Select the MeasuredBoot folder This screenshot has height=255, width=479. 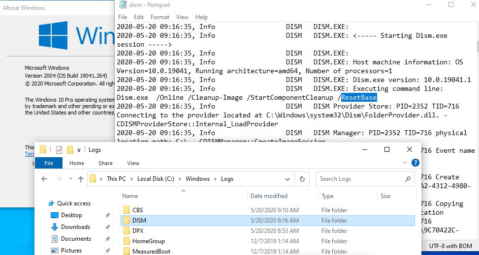(x=268, y=252)
